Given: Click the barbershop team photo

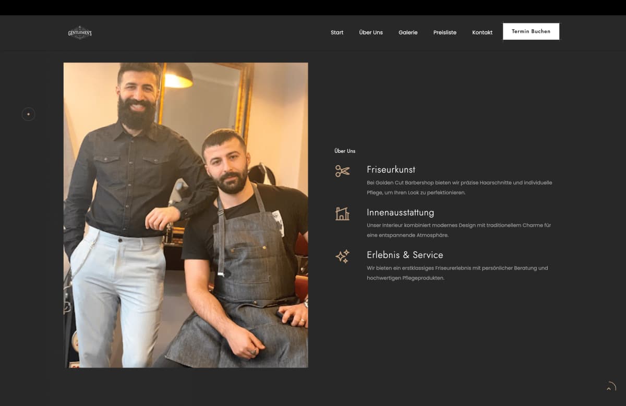Looking at the screenshot, I should pos(186,215).
